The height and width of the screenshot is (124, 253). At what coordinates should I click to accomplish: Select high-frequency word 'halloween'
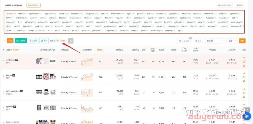tap(115, 22)
